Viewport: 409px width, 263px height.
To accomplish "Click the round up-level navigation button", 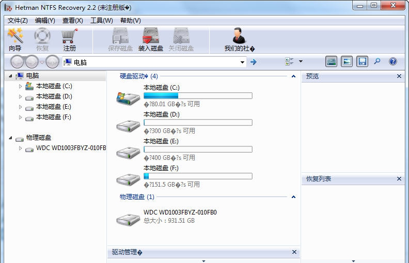I will (x=52, y=62).
